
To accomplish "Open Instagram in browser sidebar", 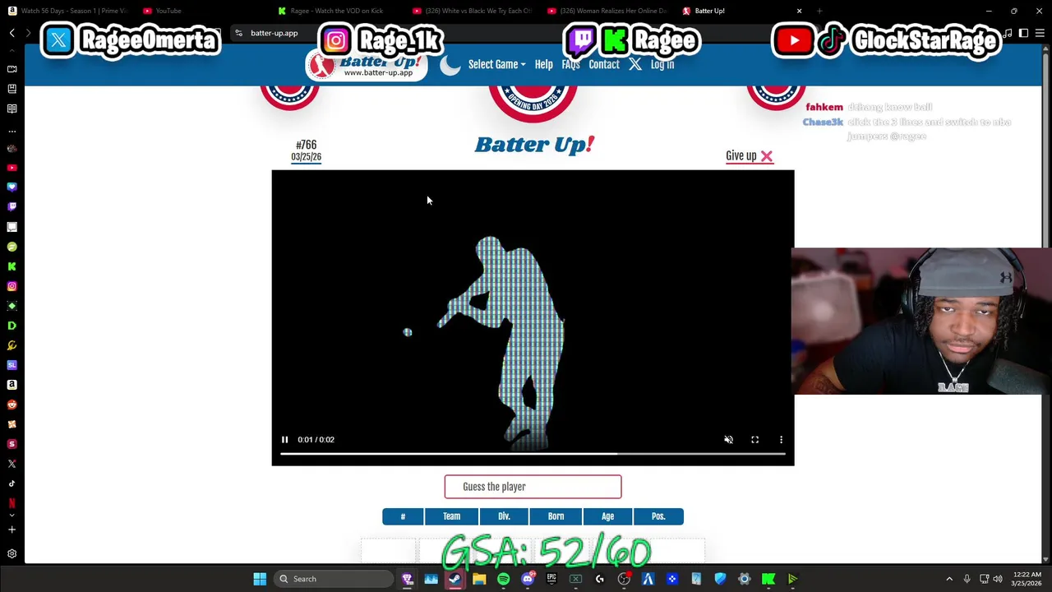I will point(12,286).
